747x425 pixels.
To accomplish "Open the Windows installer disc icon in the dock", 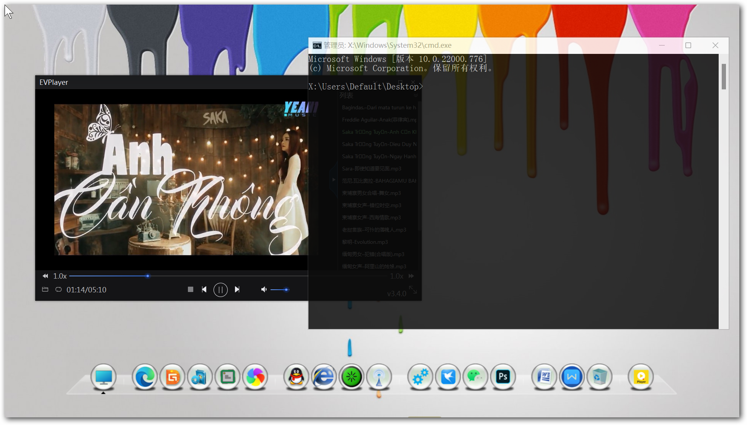I will tap(200, 377).
